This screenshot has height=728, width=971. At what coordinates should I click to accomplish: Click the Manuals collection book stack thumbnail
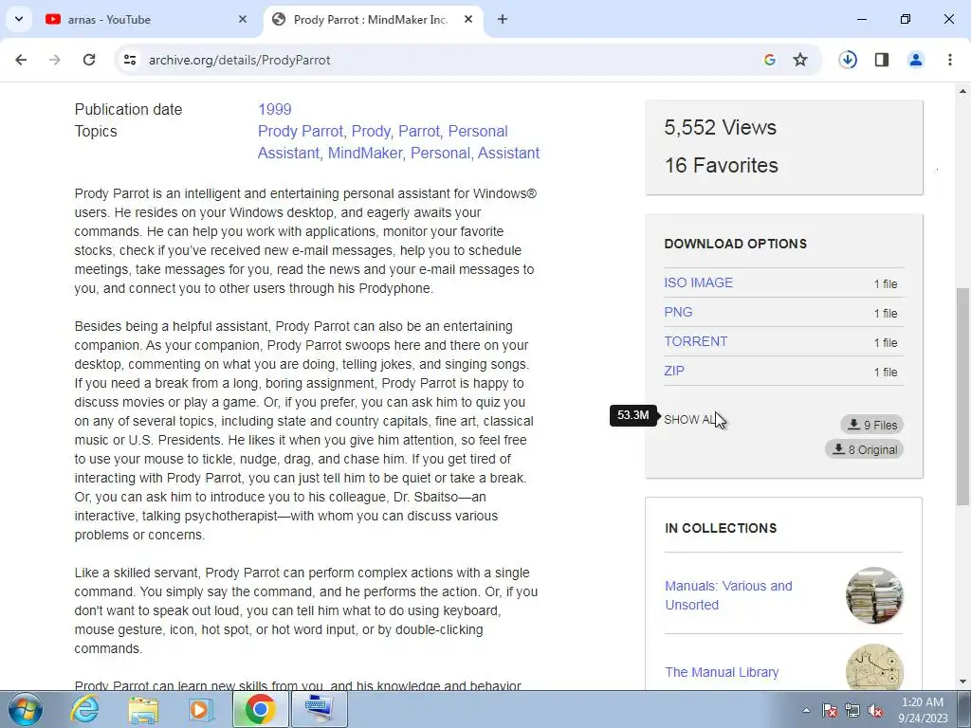pos(874,595)
